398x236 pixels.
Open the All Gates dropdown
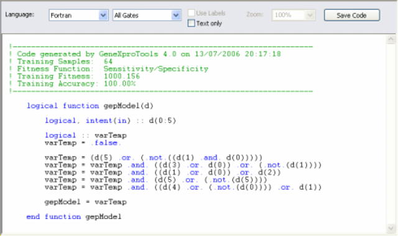click(147, 15)
